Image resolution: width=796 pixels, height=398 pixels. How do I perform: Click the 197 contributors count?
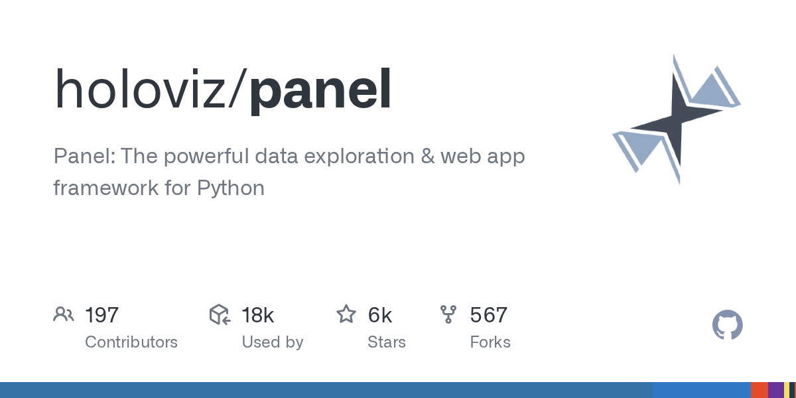(102, 315)
